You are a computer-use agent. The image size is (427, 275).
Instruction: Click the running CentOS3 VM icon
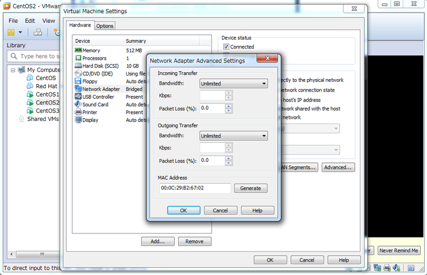pos(30,111)
